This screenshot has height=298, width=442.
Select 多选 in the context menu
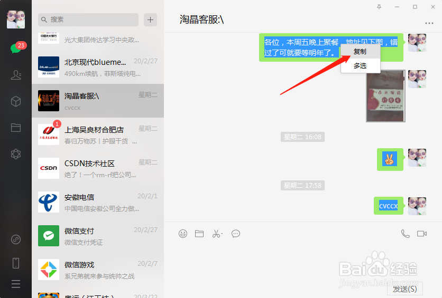tap(360, 66)
